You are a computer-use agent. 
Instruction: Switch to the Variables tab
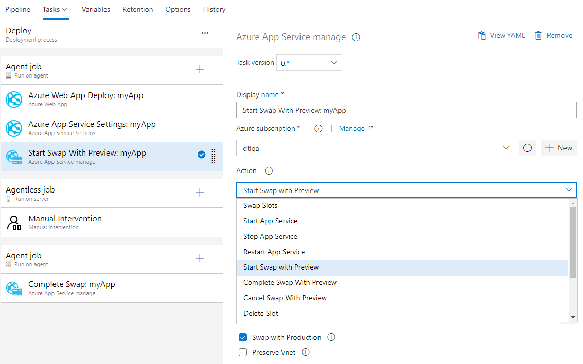coord(96,9)
